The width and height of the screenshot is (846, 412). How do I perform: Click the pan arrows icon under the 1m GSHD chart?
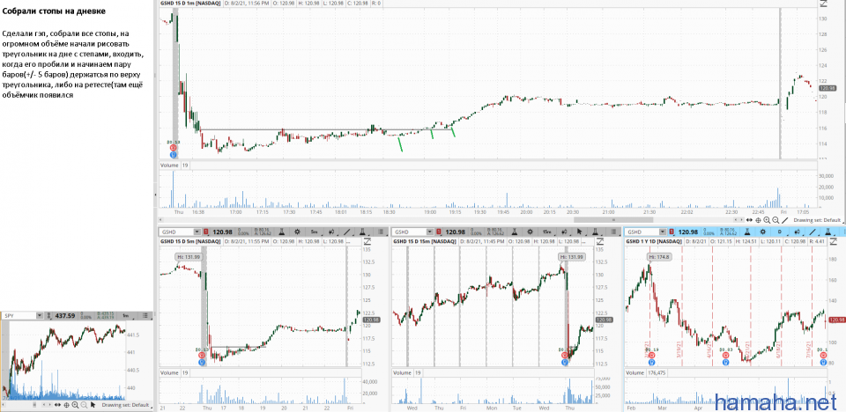tap(749, 220)
